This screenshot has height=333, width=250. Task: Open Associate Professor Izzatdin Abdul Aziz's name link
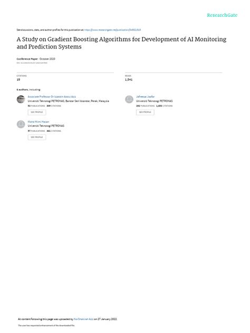[x=52, y=96]
